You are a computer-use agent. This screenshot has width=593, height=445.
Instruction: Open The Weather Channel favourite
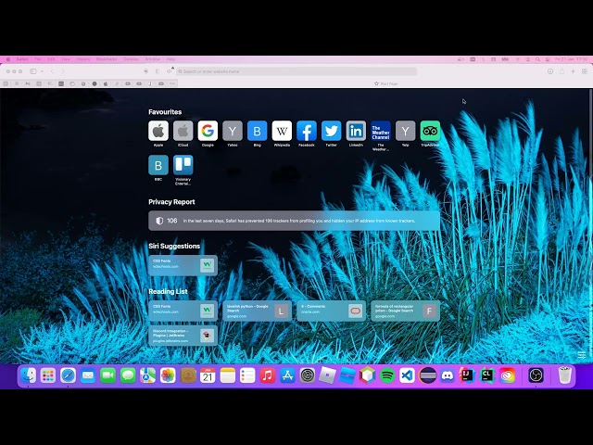[381, 131]
